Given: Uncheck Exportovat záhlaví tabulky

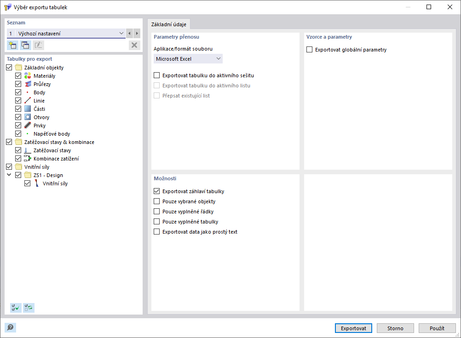Looking at the screenshot, I should (157, 191).
